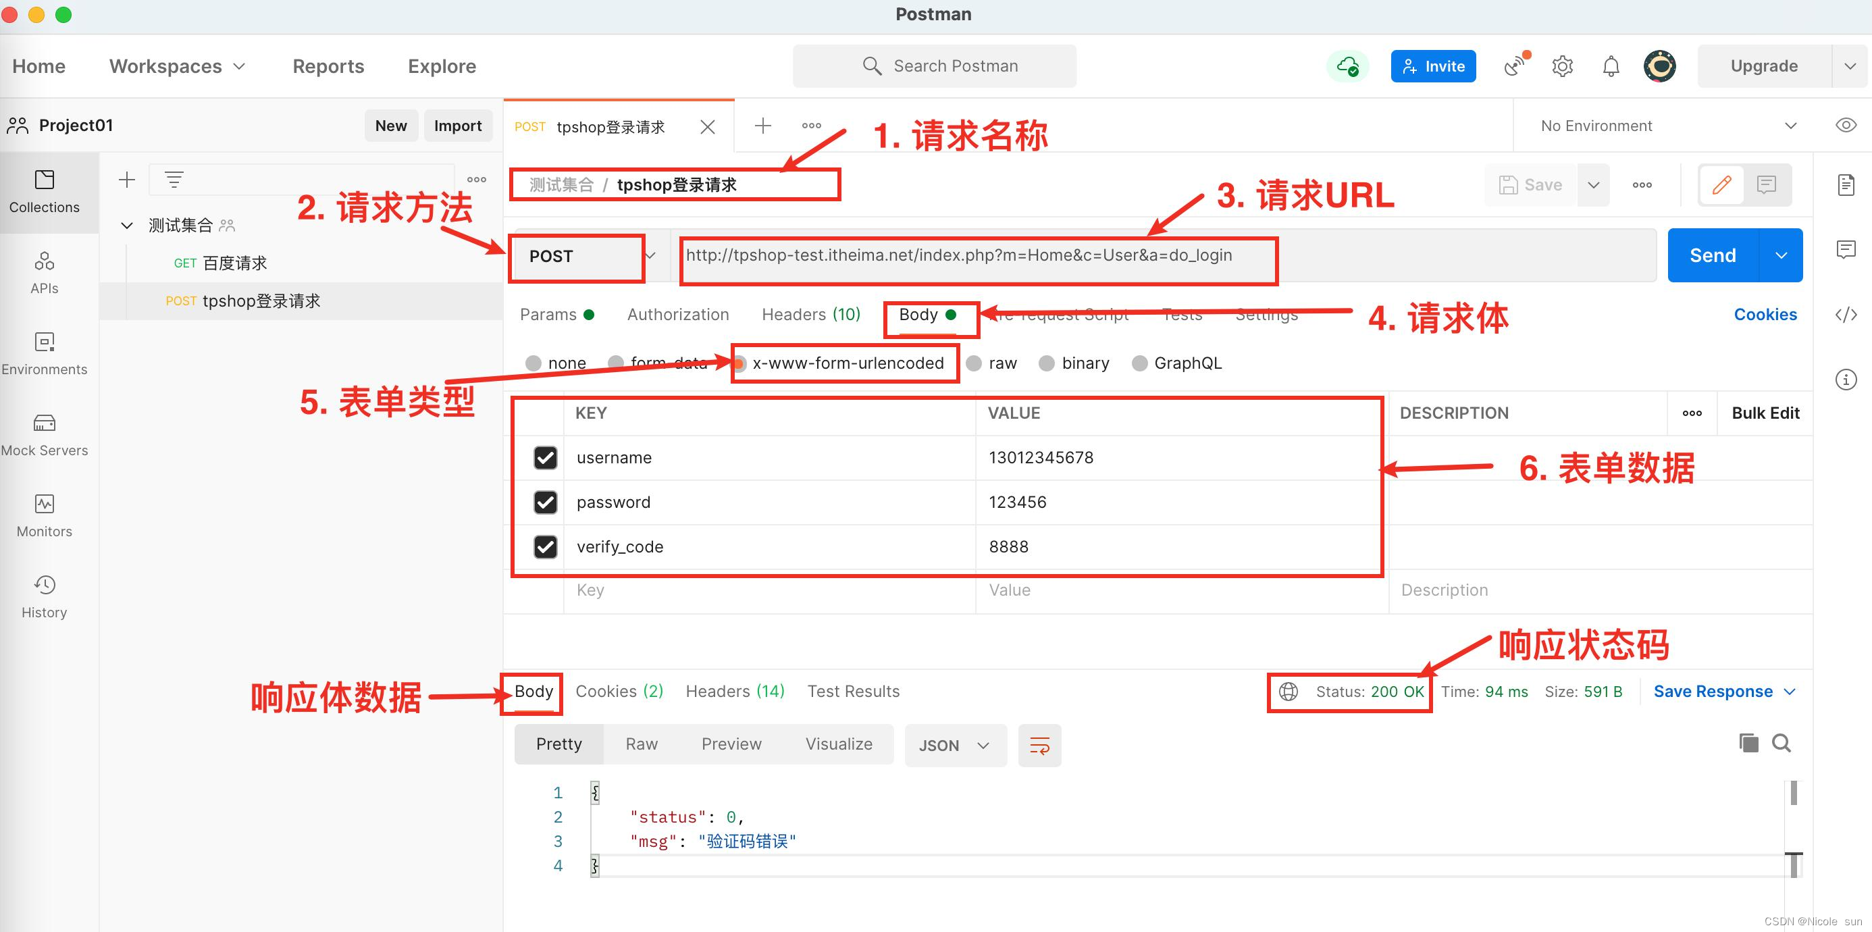The width and height of the screenshot is (1872, 932).
Task: Copy response using the copy icon
Action: click(x=1748, y=743)
